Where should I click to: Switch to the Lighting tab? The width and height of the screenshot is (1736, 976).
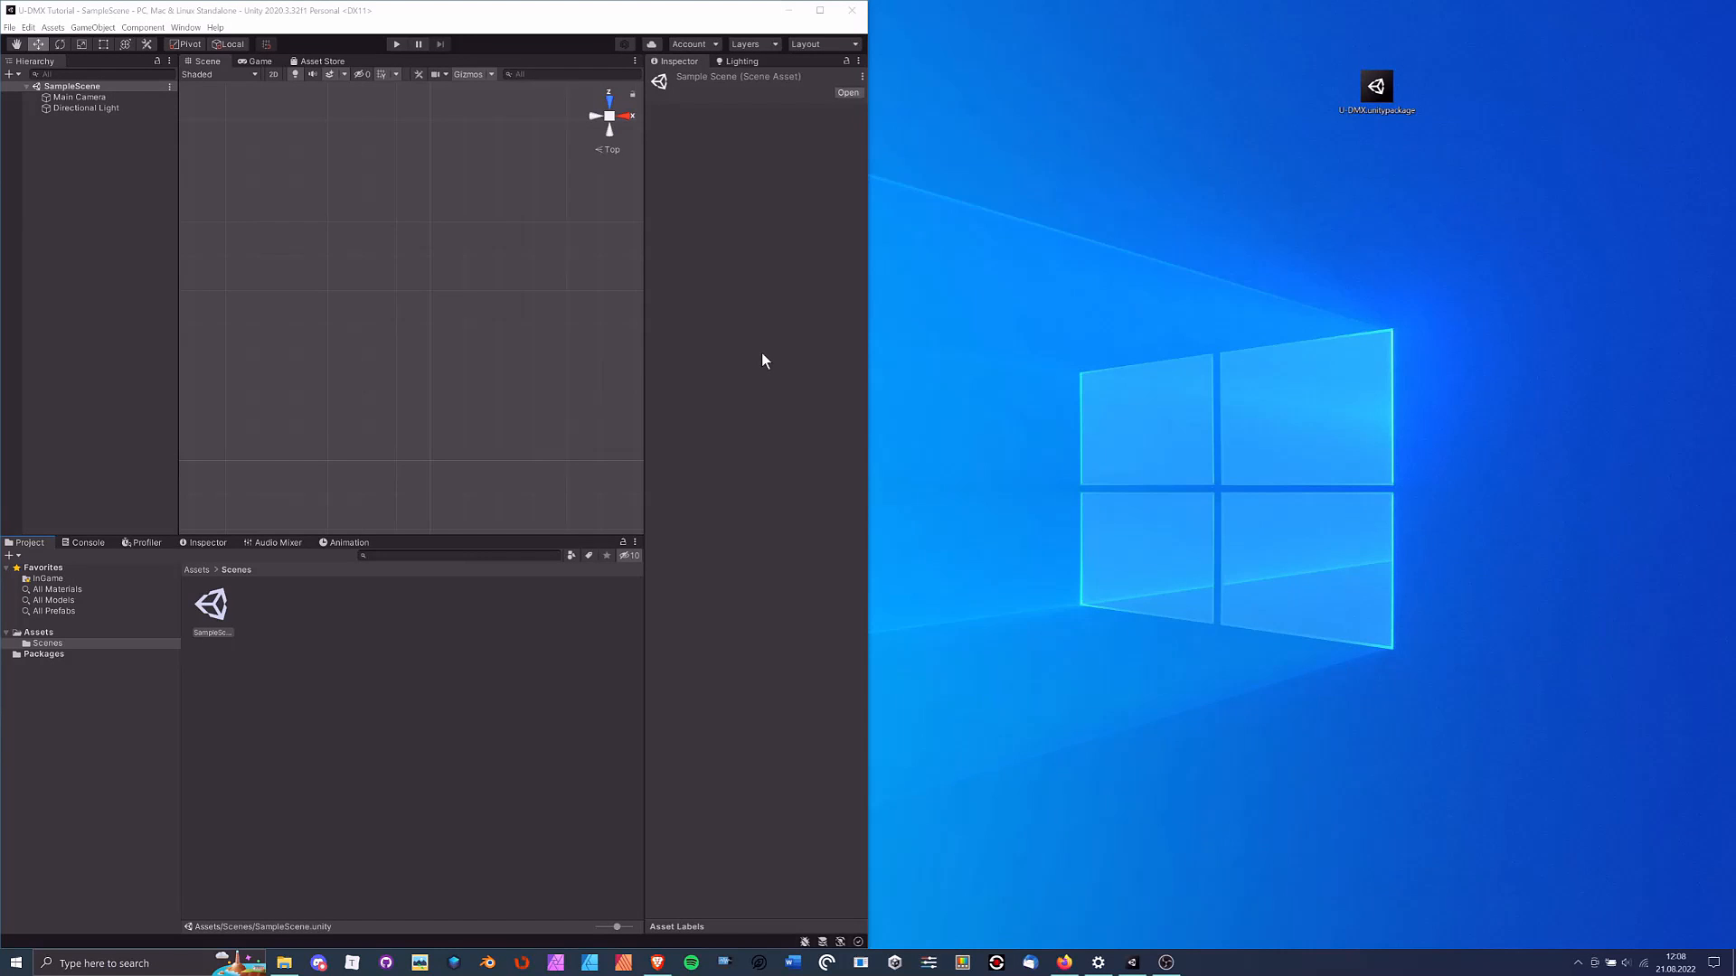(x=737, y=61)
